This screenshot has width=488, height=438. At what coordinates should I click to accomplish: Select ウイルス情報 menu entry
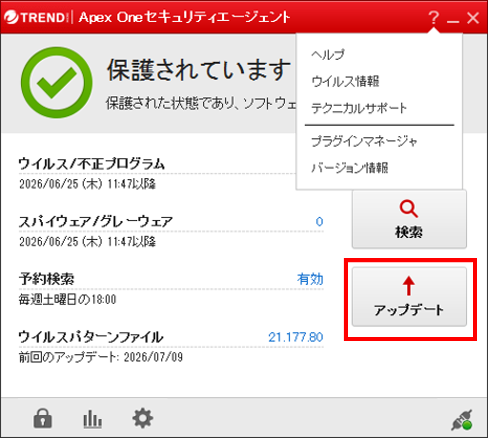click(345, 81)
